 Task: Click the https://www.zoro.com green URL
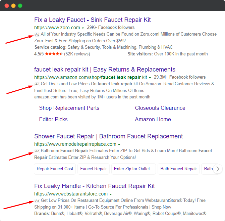tap(57, 28)
